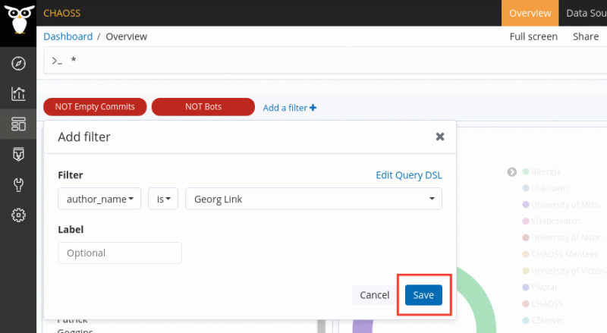Click the purple donut chart segment
Viewport: 607px width, 333px height.
point(363,326)
